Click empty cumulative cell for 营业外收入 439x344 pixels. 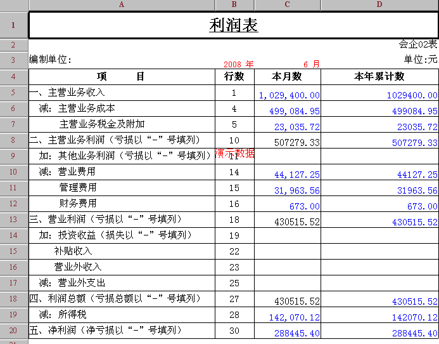379,267
